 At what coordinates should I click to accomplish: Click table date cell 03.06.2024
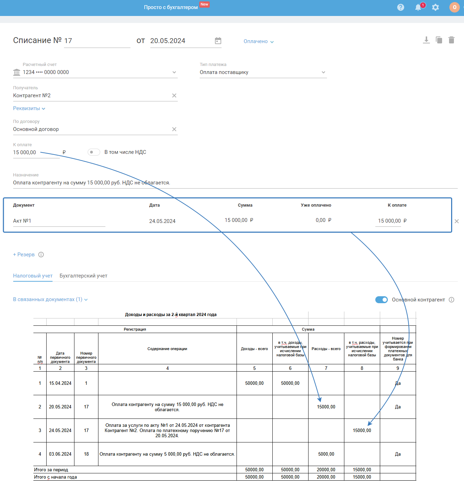click(60, 454)
